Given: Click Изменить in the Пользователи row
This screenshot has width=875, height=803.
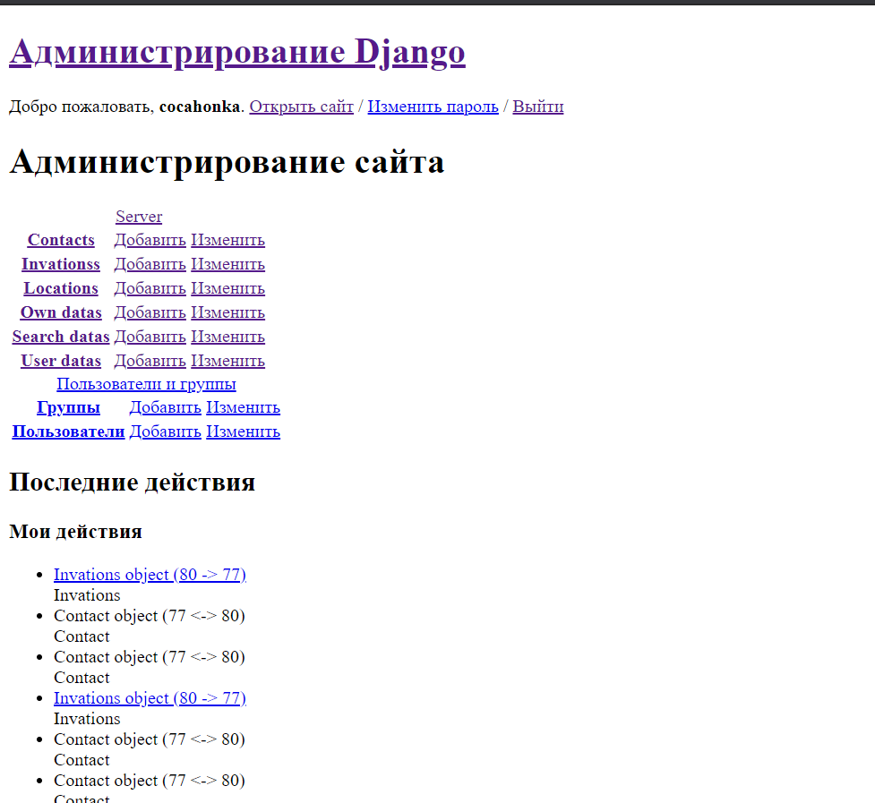Looking at the screenshot, I should pyautogui.click(x=244, y=432).
